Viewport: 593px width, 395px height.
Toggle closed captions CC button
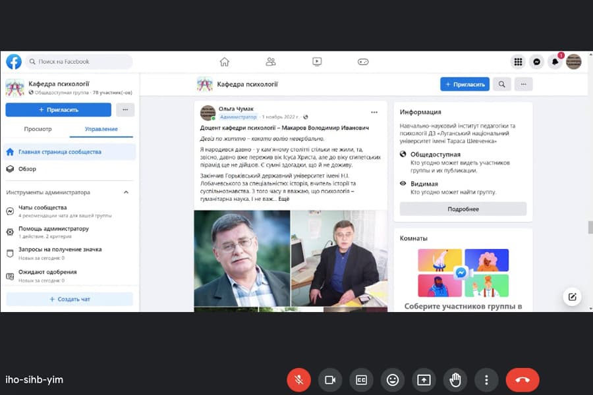pos(362,380)
